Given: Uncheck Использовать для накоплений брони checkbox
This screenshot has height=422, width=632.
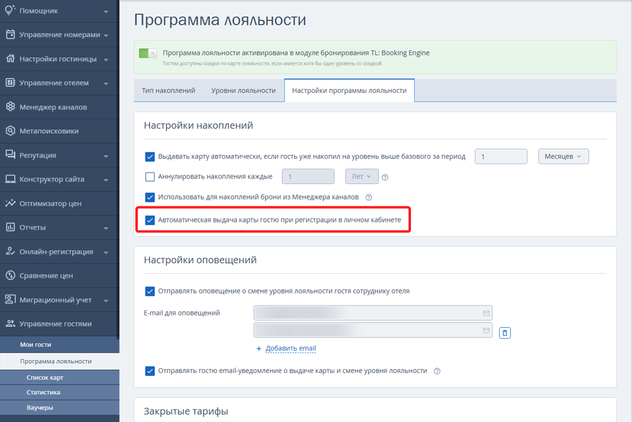Looking at the screenshot, I should pos(150,197).
